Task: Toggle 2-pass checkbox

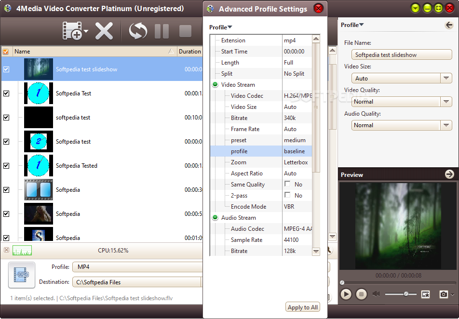Action: coord(287,195)
